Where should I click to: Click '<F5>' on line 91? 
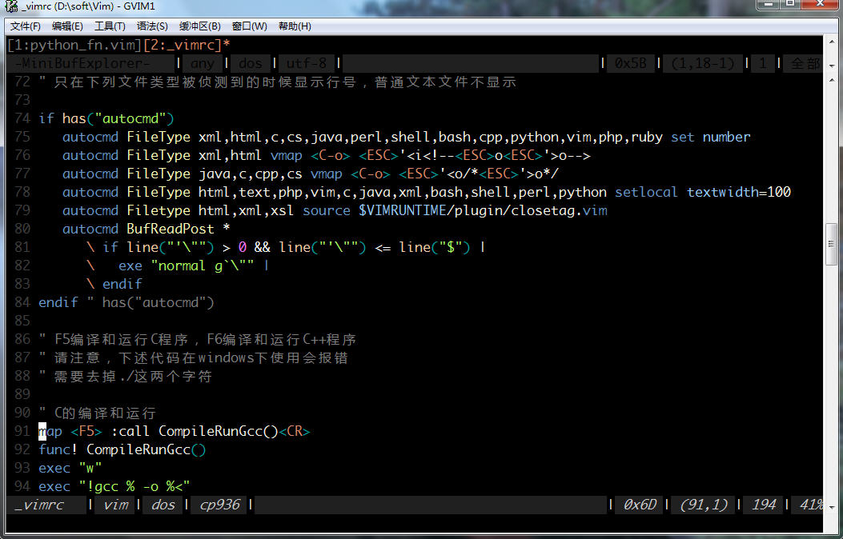(x=86, y=431)
